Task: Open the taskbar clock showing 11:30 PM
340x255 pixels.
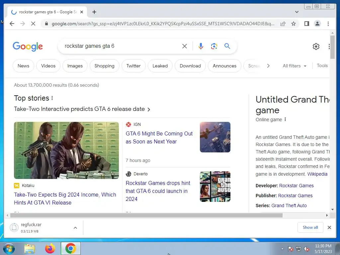Action: pyautogui.click(x=323, y=249)
